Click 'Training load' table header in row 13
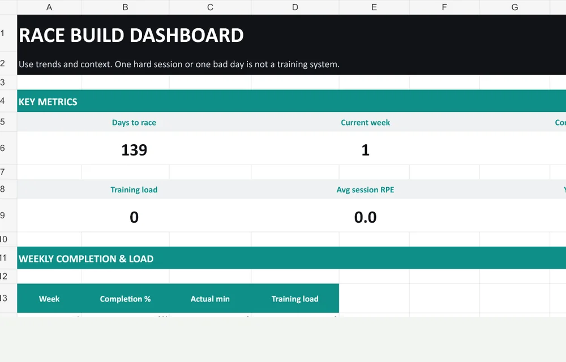 pos(295,299)
